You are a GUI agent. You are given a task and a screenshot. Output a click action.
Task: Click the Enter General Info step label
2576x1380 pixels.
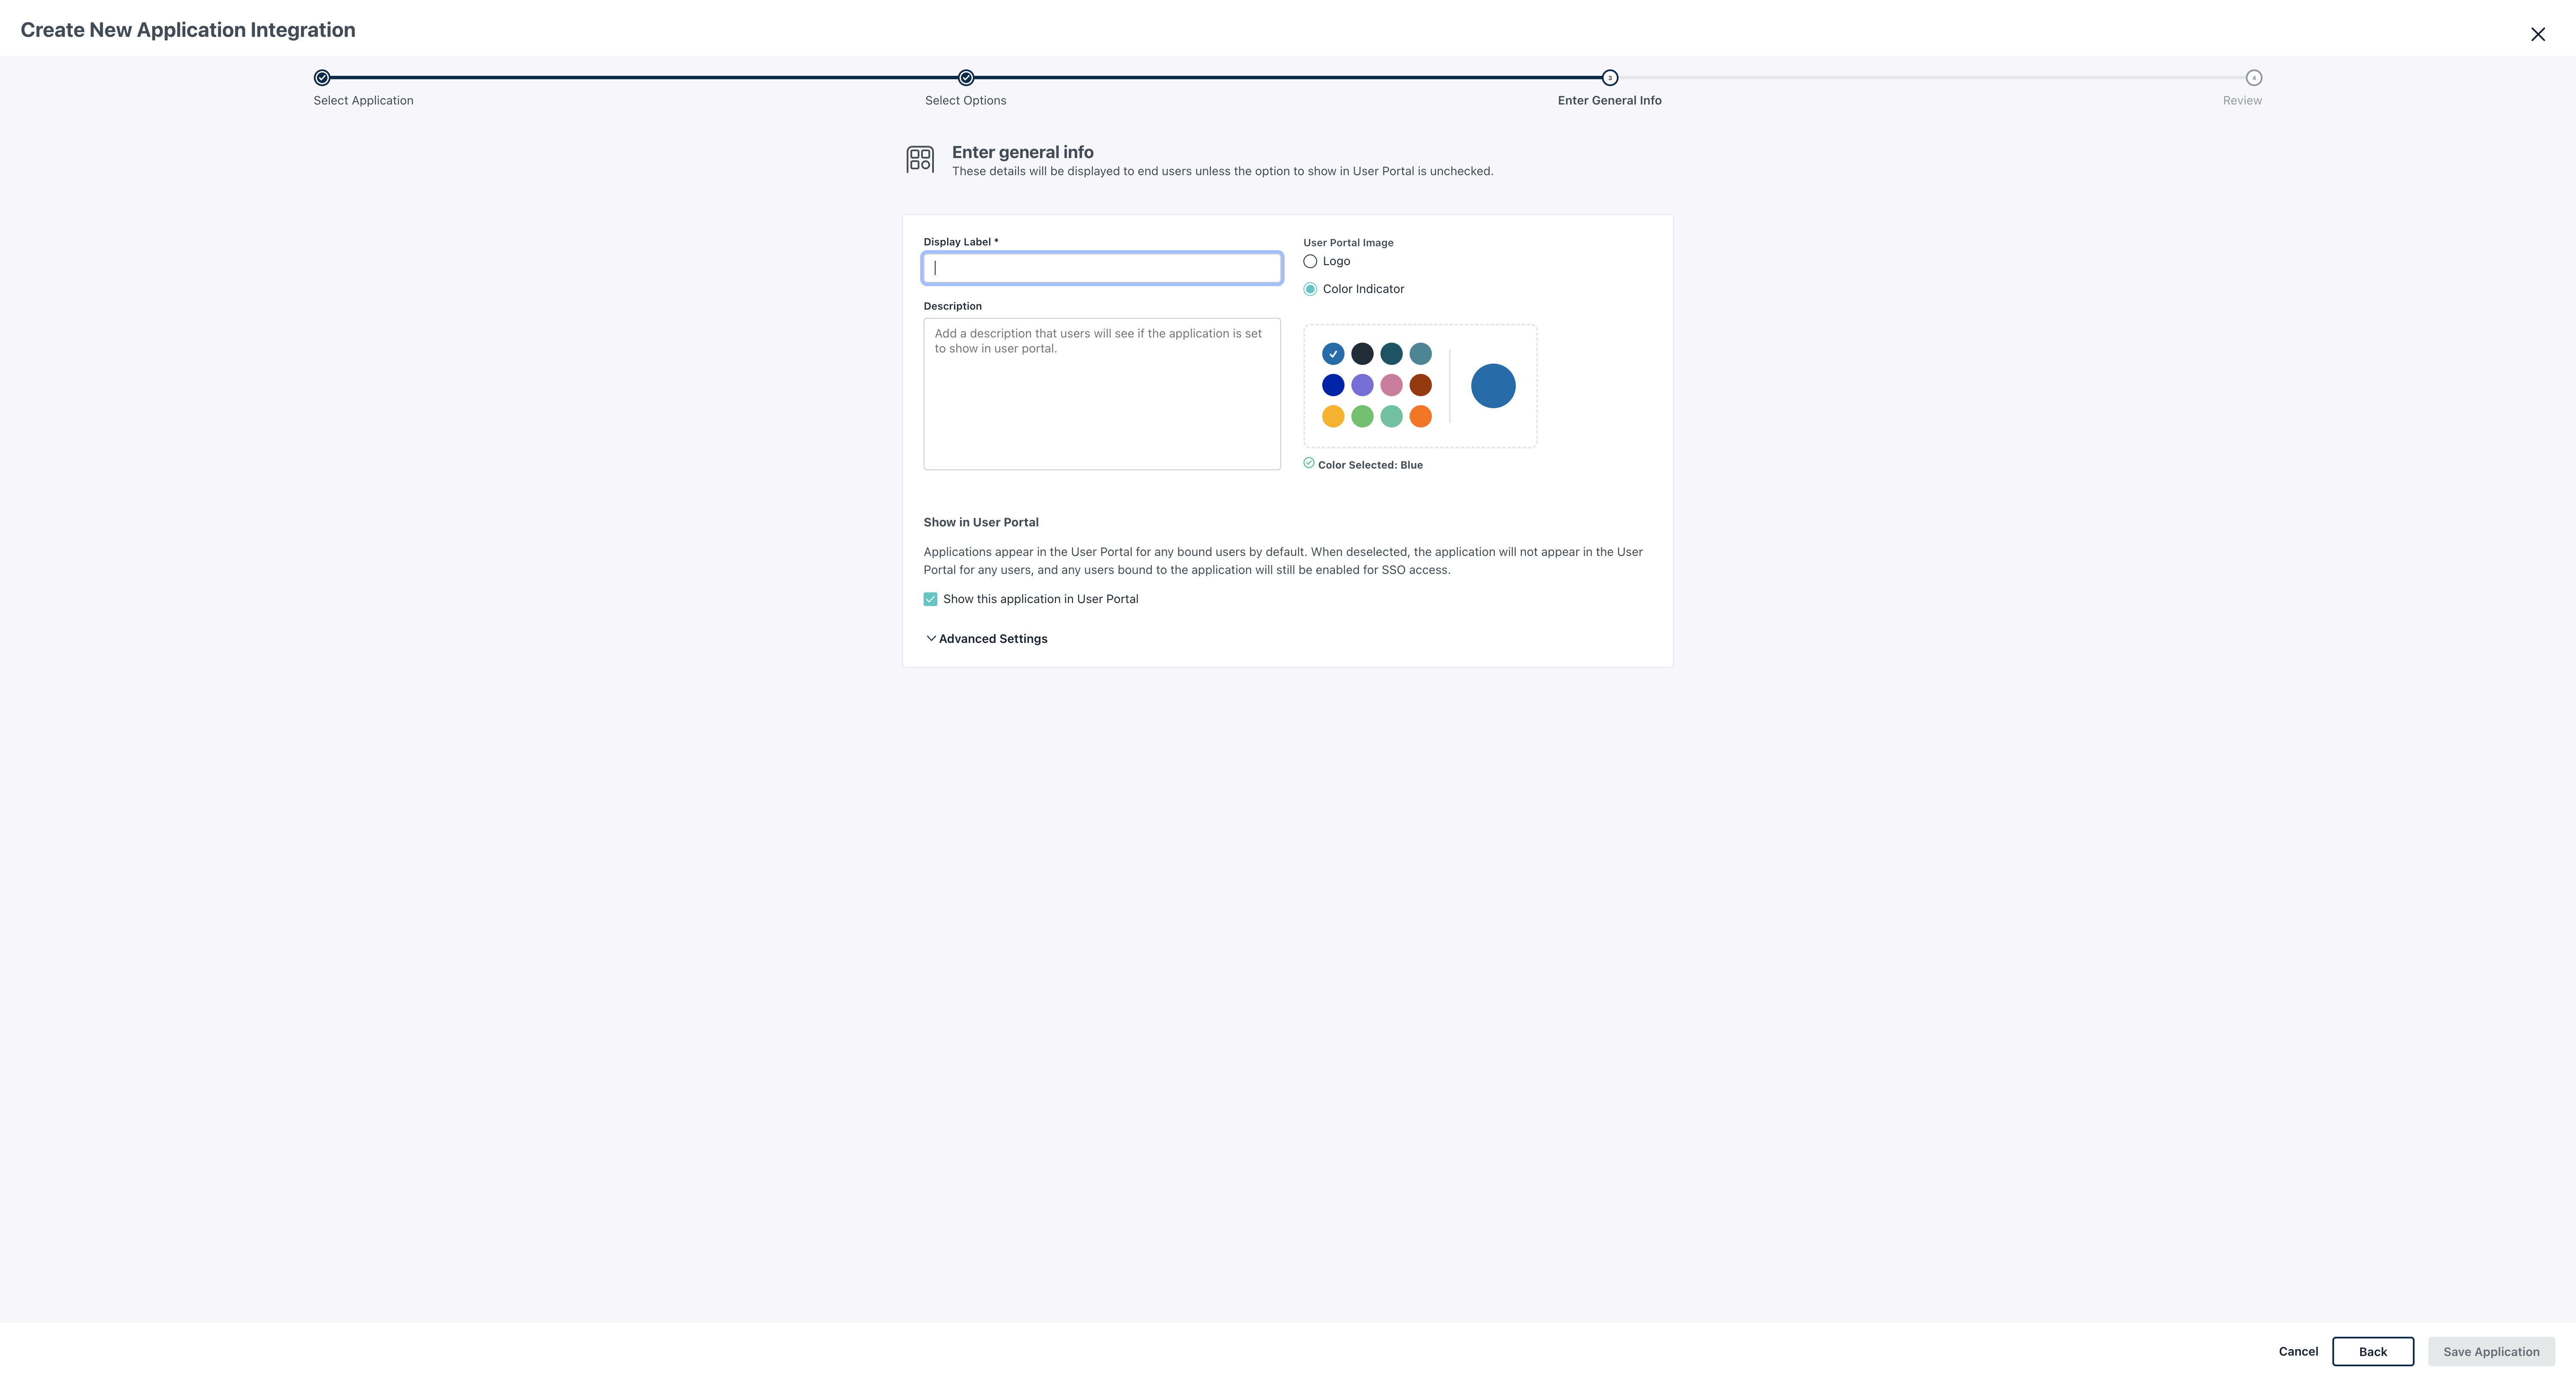tap(1609, 101)
